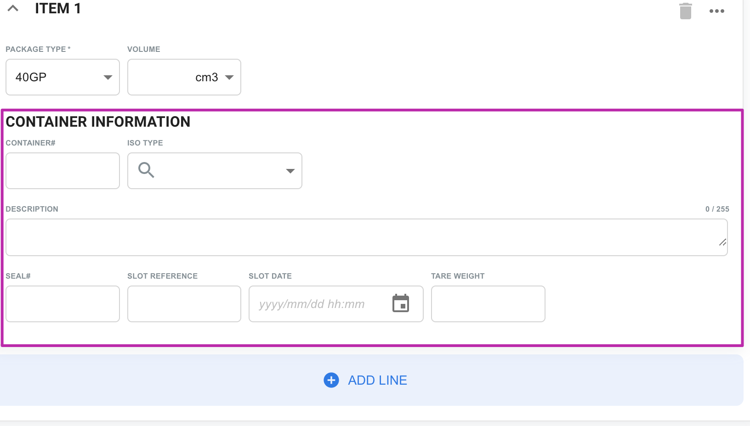Click the ISO Type search magnifier icon
This screenshot has width=750, height=426.
coord(146,170)
